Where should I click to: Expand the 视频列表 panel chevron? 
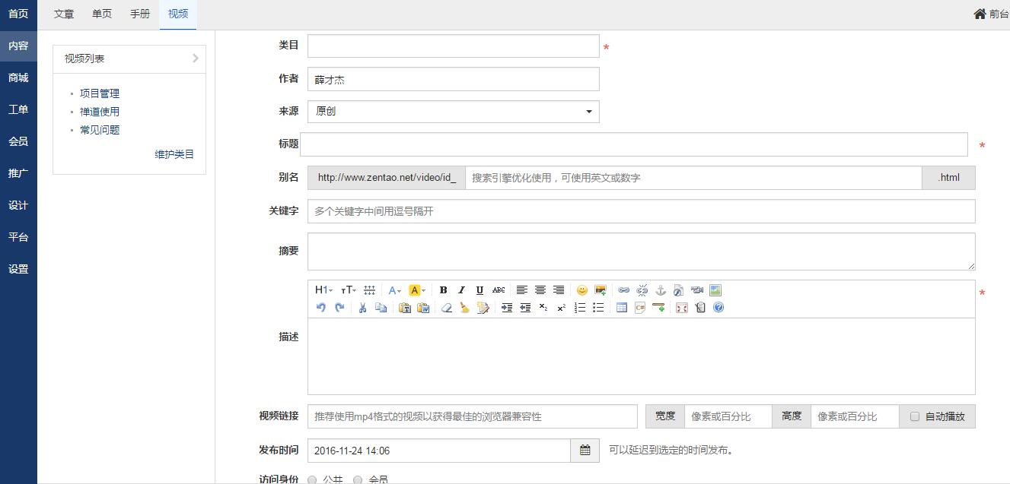195,59
